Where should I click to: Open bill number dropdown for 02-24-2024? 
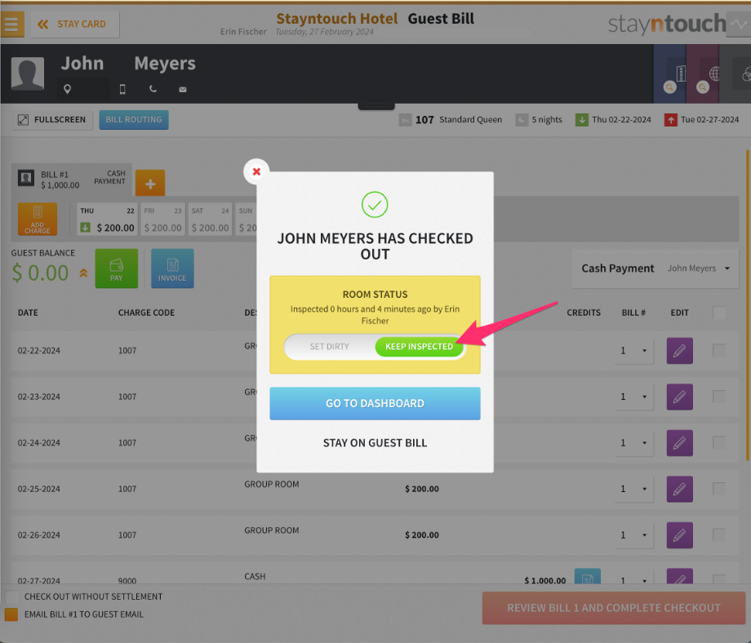tap(634, 443)
